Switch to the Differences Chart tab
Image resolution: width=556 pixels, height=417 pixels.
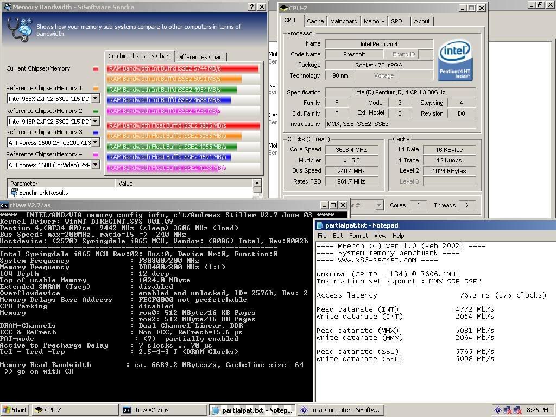pyautogui.click(x=200, y=57)
